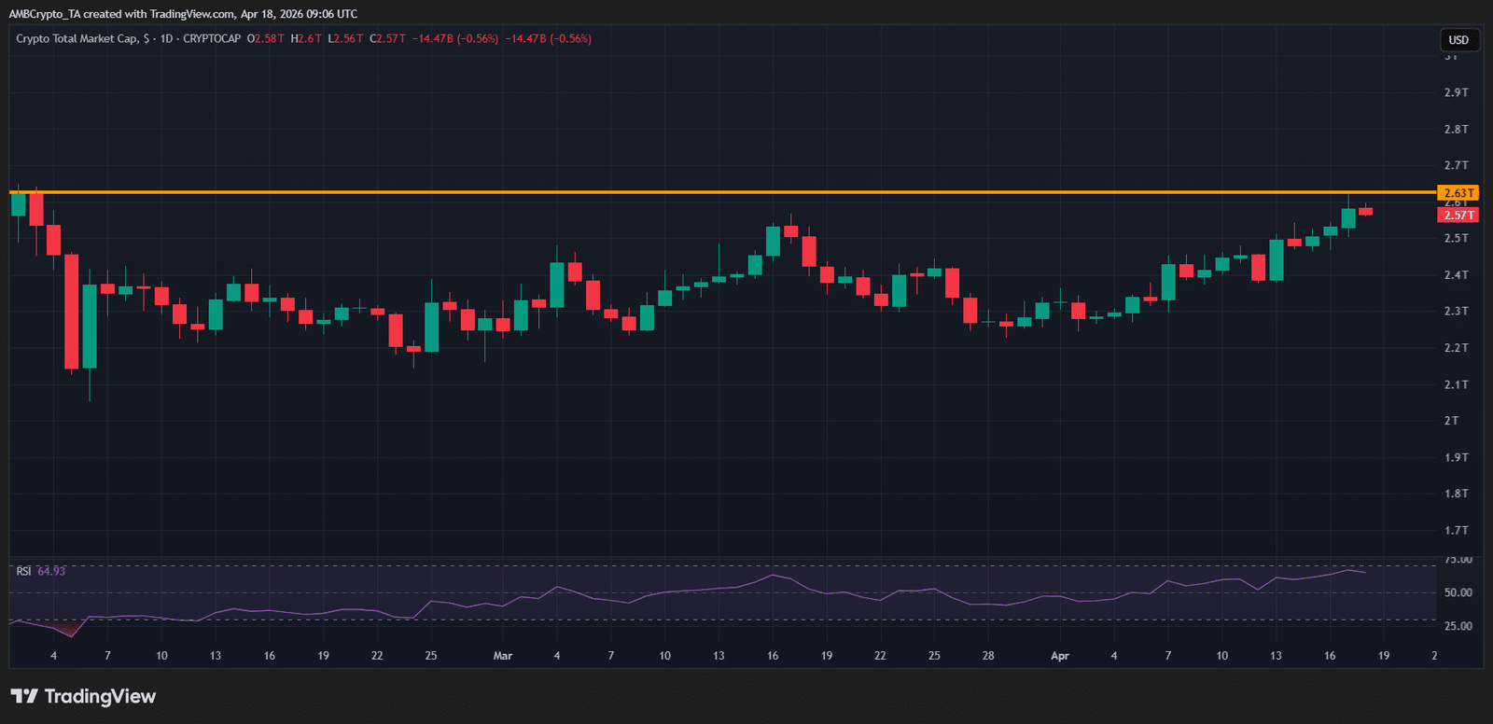Screen dimensions: 1493x724
Task: Click the CRYPTOCAP source label
Action: [x=212, y=39]
